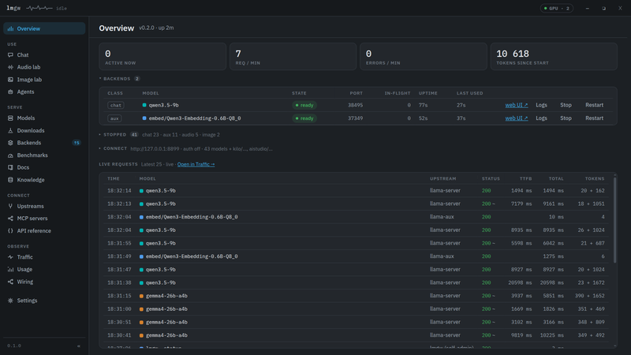Open web UI for embed/Qwen3-Embedding backend
This screenshot has height=355, width=631.
[x=517, y=118]
